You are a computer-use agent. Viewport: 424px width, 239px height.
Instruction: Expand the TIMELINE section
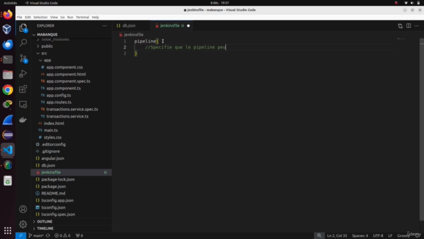45,228
